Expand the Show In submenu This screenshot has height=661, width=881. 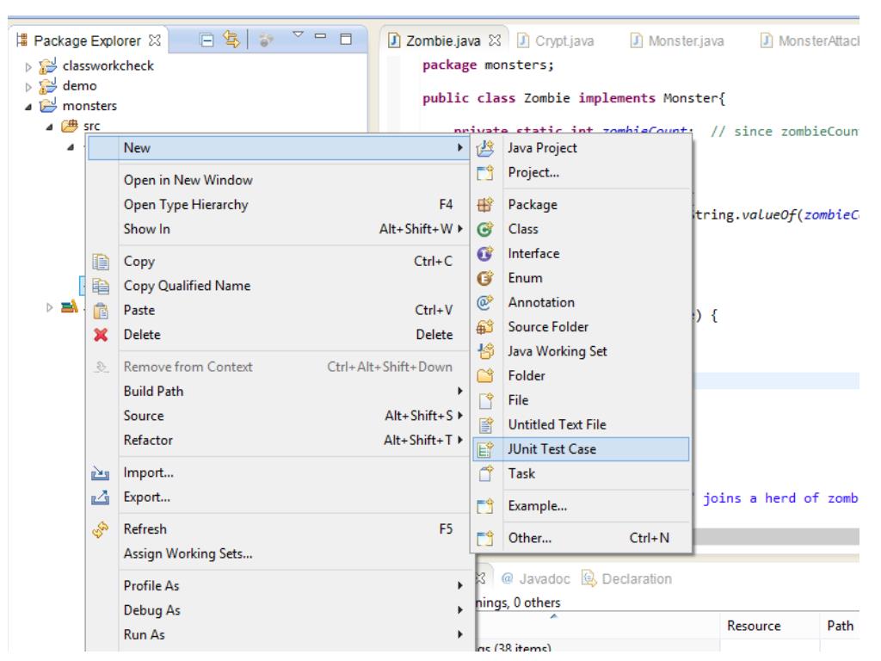point(278,229)
